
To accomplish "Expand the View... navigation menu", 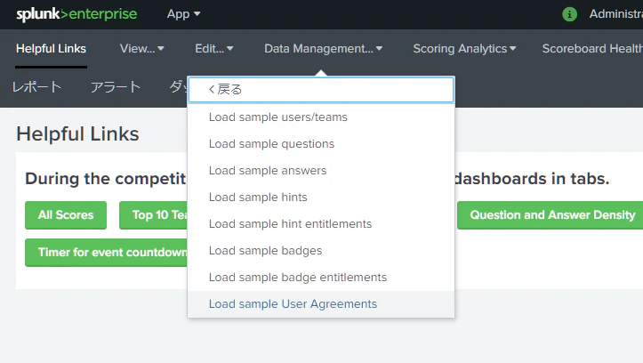I will point(142,49).
